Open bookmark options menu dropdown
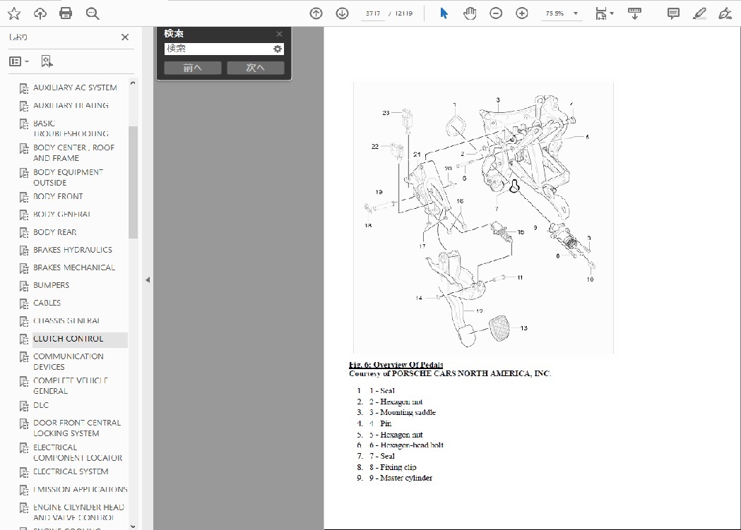 point(19,61)
